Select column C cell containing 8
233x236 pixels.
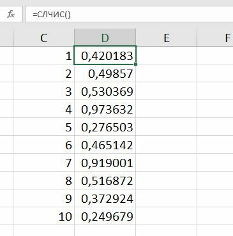tap(44, 180)
